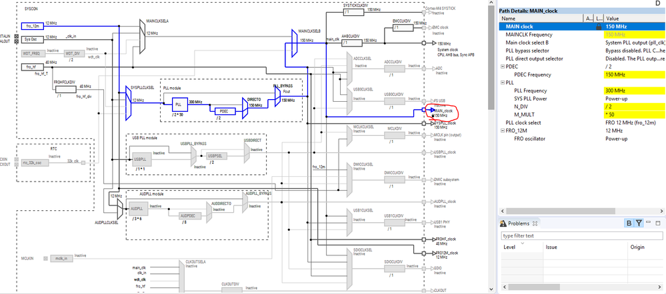
Task: Select the fro_hf source block
Action: pos(32,67)
